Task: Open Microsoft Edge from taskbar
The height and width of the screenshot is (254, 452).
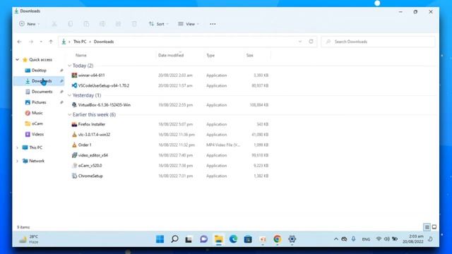Action: 233,239
